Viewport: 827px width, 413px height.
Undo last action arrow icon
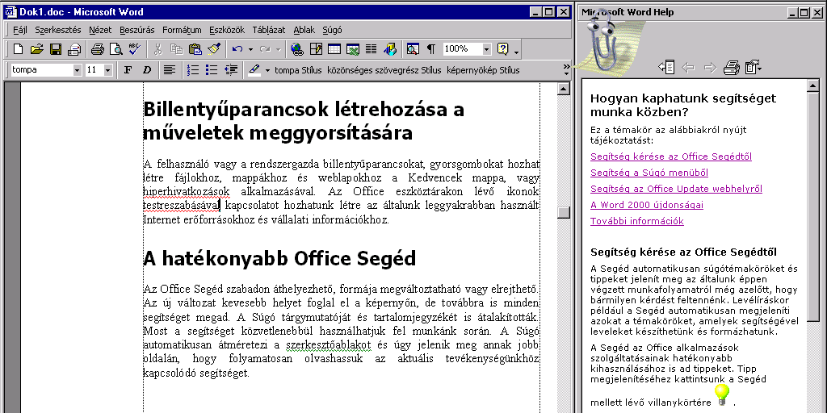237,49
